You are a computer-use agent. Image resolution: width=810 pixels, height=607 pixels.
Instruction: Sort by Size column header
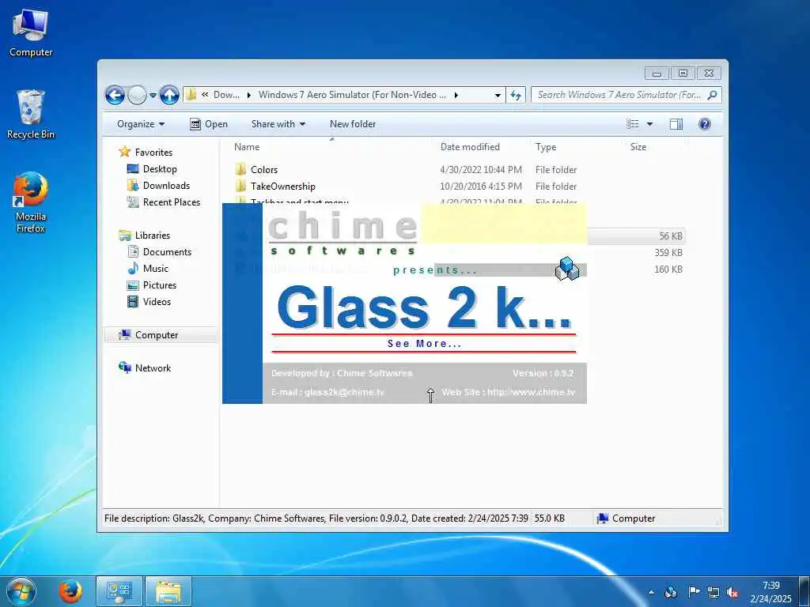coord(638,147)
